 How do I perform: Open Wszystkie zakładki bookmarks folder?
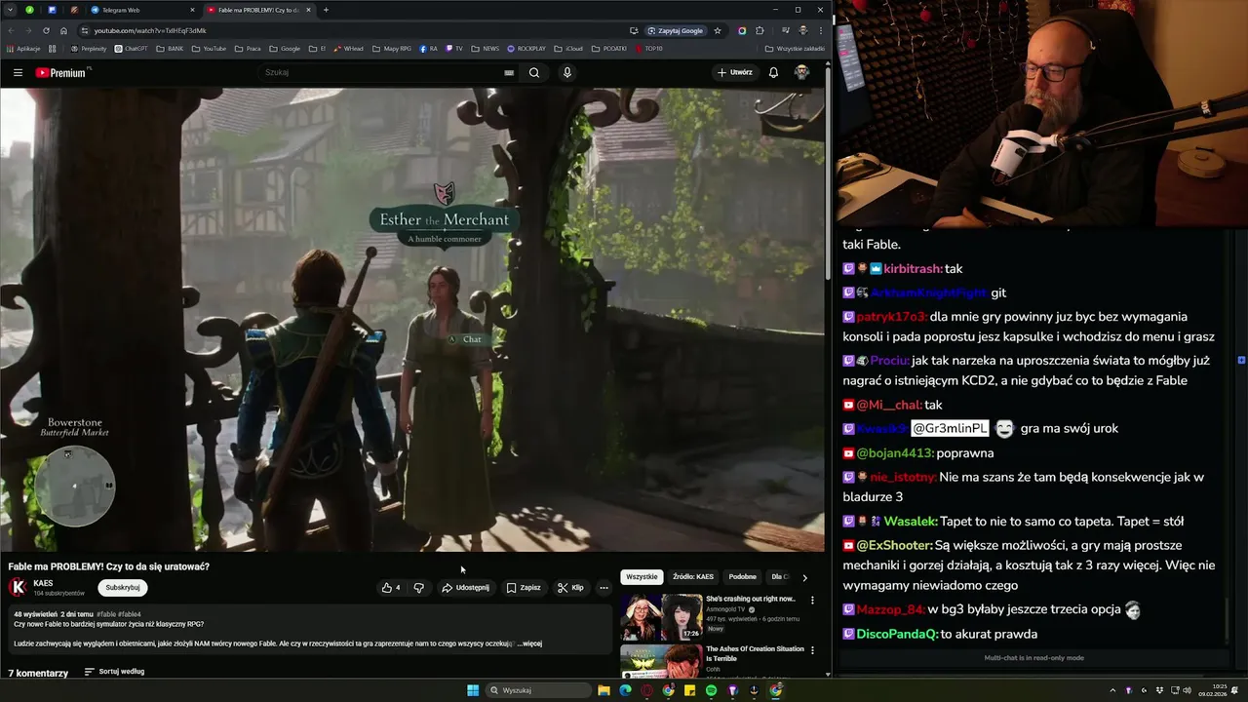[794, 48]
